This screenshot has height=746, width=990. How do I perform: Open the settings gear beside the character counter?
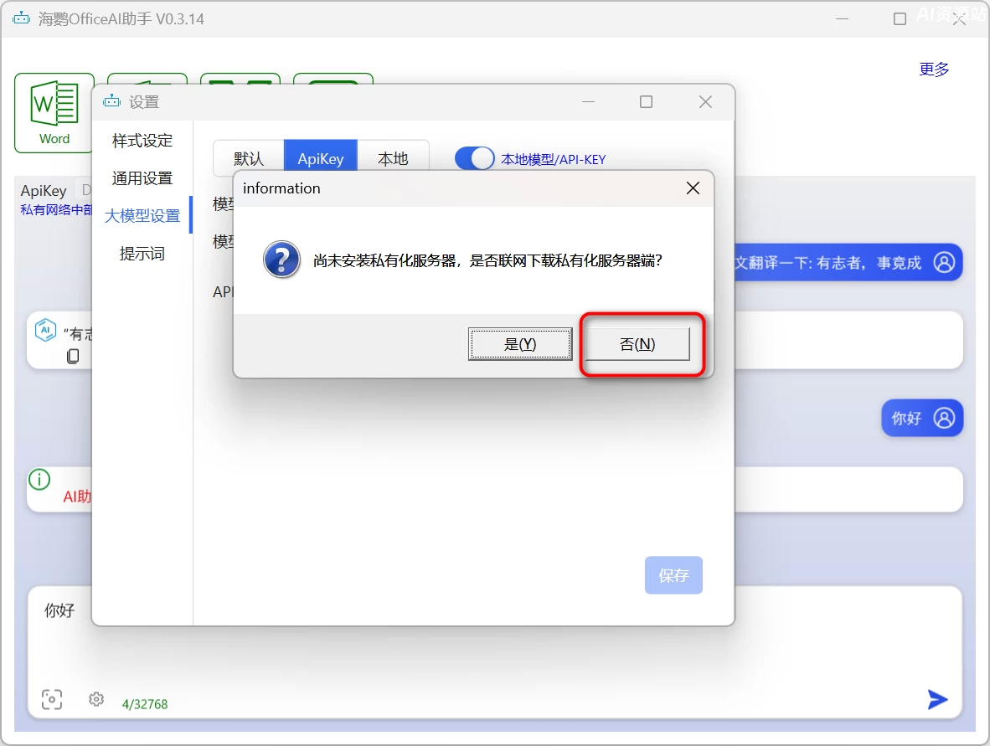(x=95, y=698)
